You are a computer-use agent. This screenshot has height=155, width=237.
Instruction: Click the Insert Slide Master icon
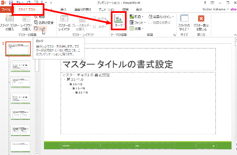pyautogui.click(x=10, y=19)
